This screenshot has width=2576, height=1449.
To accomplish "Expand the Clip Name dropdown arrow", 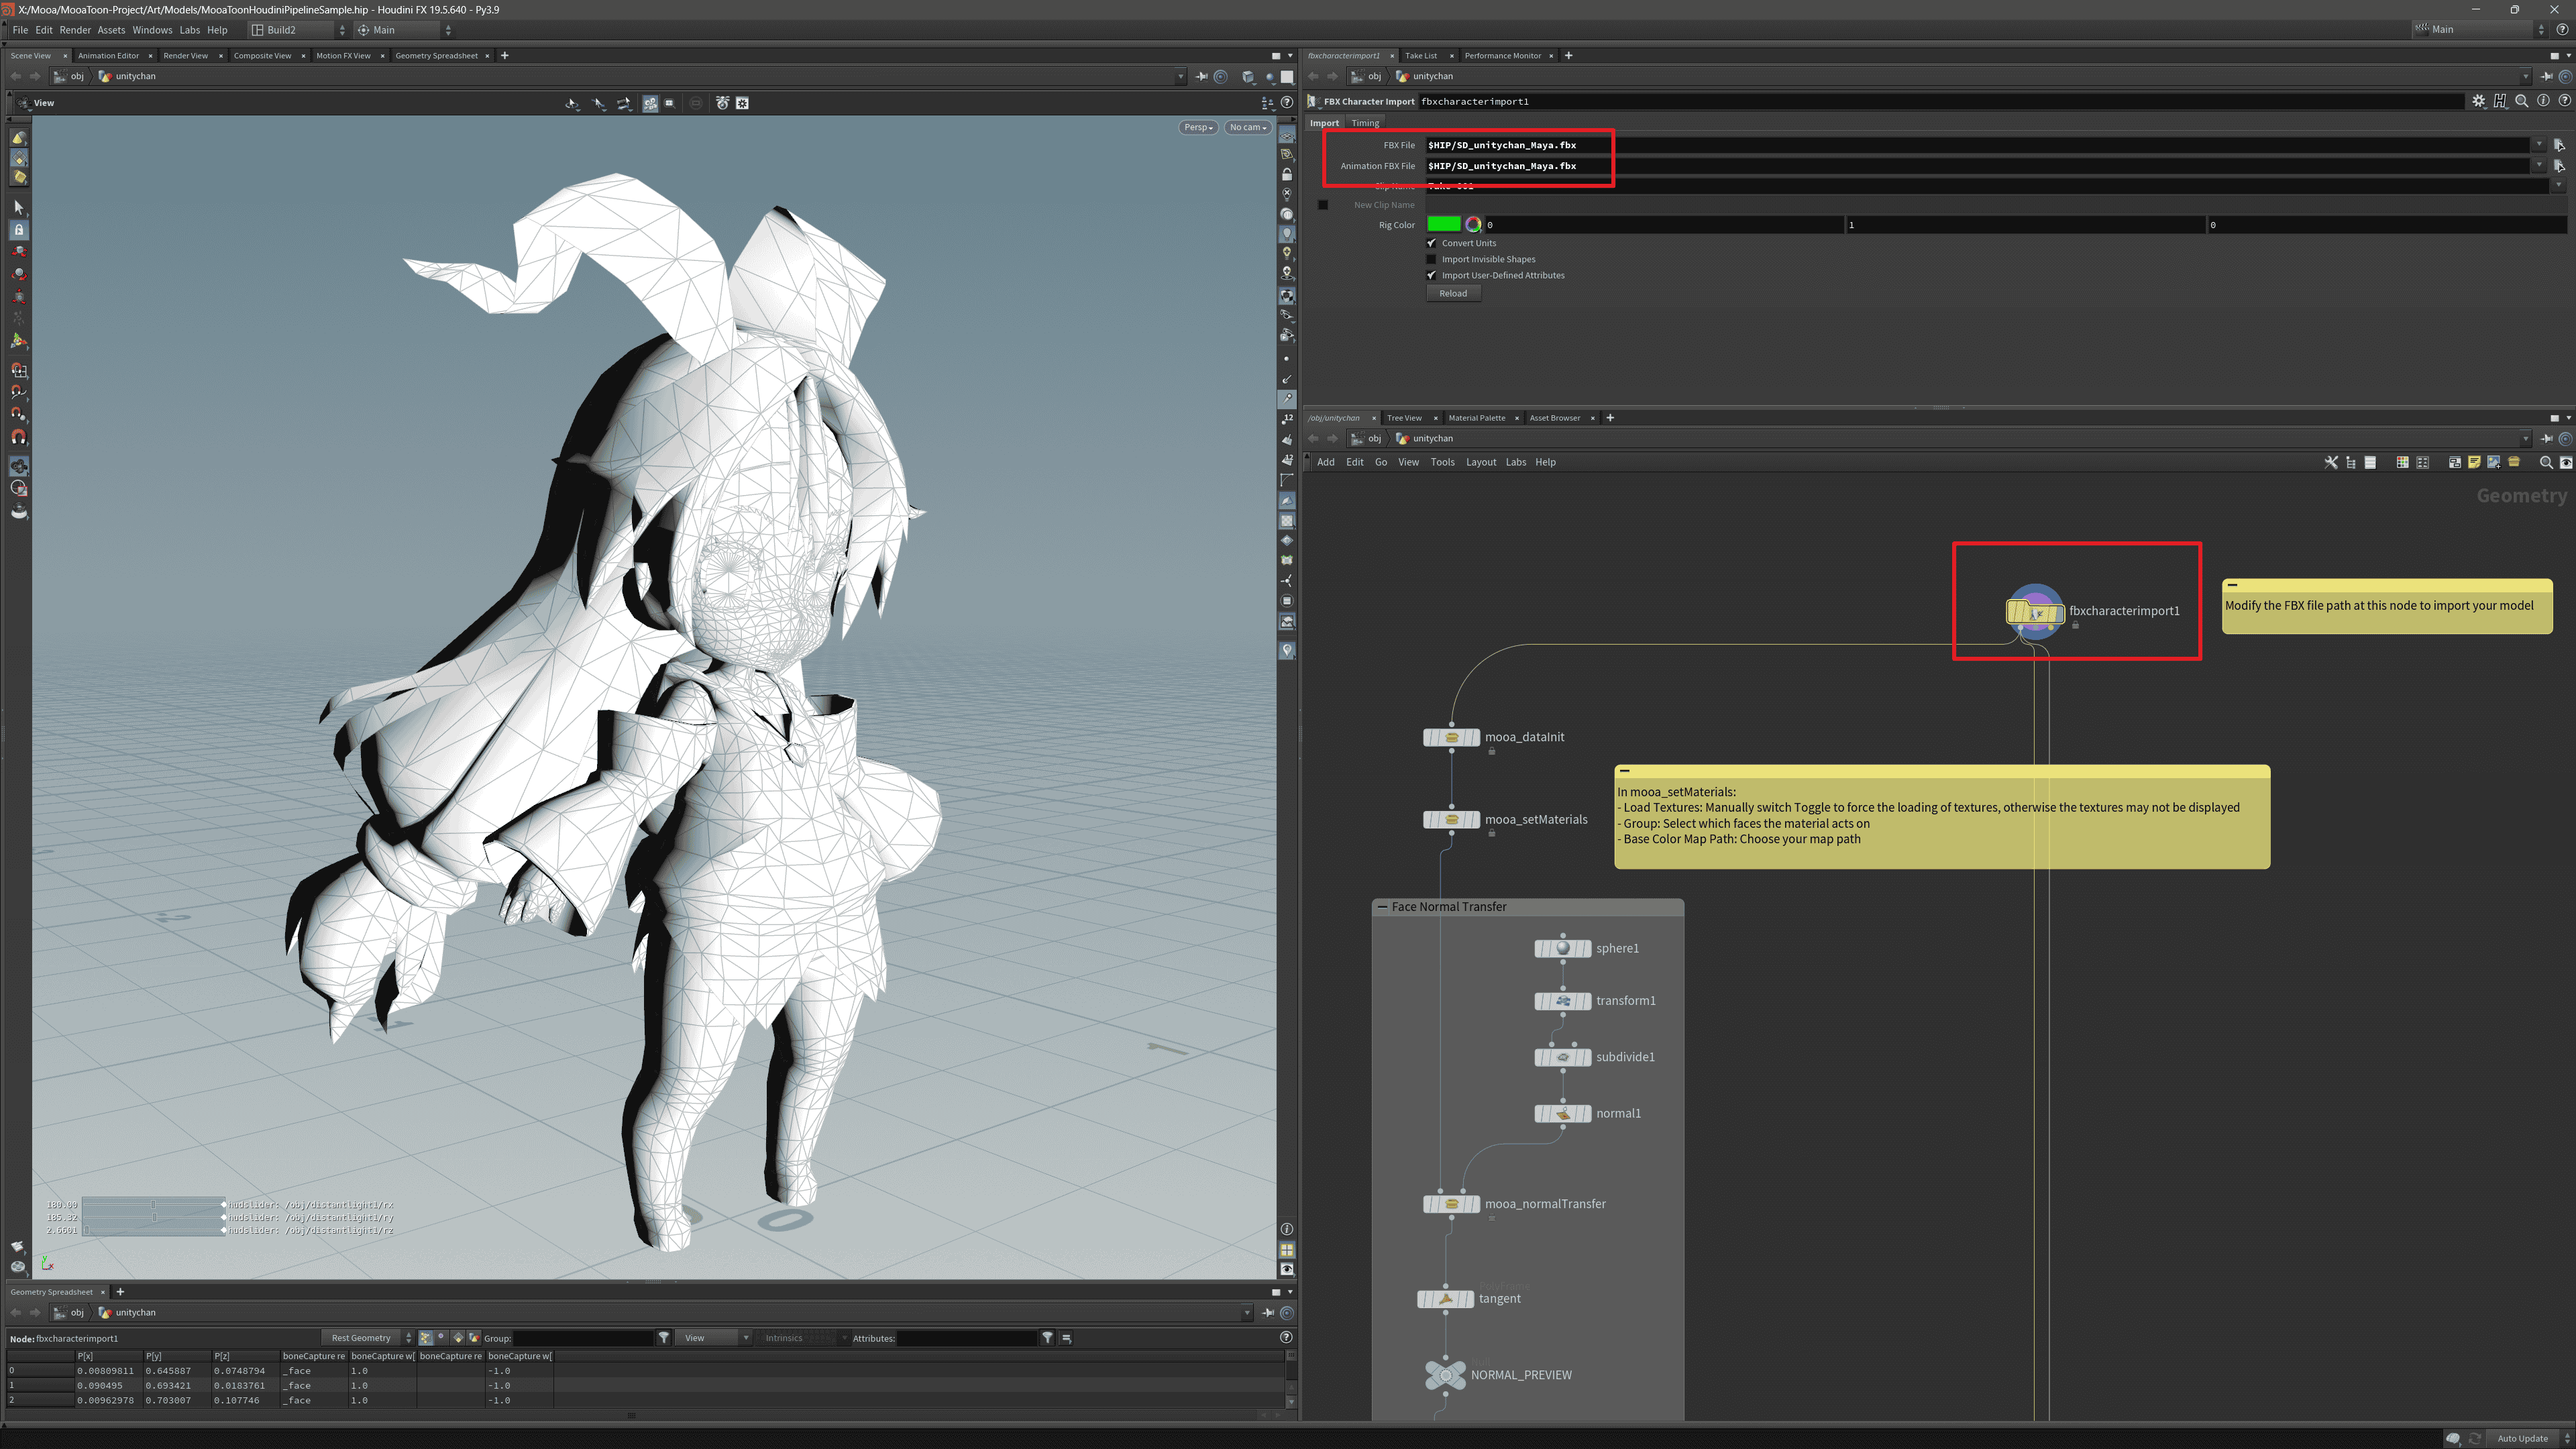I will 2559,186.
